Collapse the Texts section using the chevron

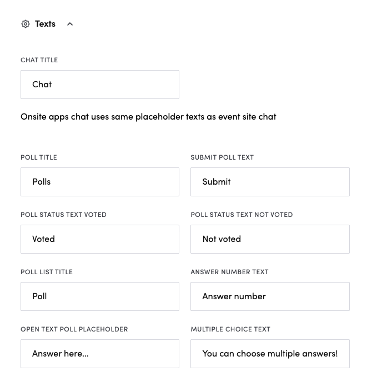(x=70, y=24)
